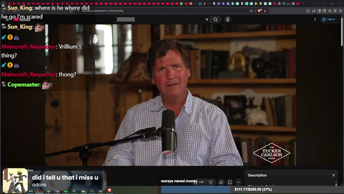Image resolution: width=344 pixels, height=194 pixels.
Task: Click the cast screen icon in address bar
Action: (251, 11)
